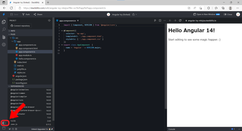Open browser Collections icon
Screen dimensions: 242x131
coord(223,8)
